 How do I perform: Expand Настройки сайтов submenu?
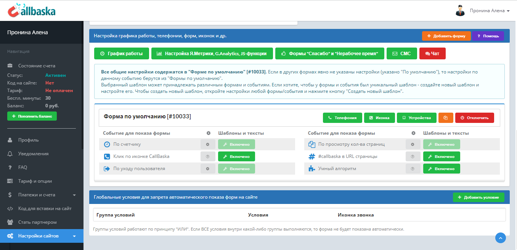coord(42,236)
